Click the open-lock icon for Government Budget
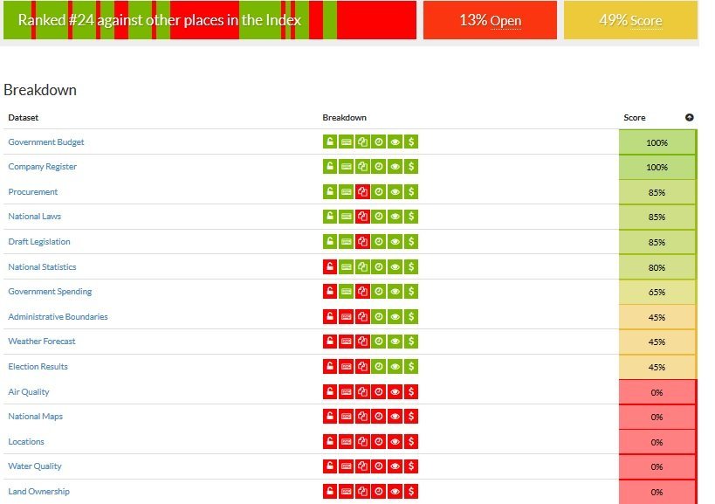 [330, 142]
